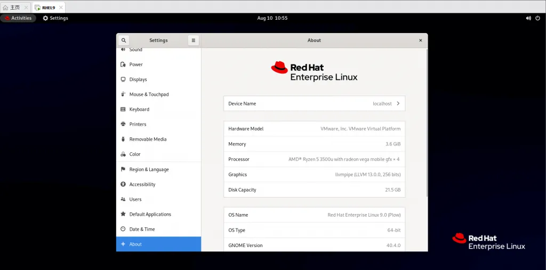Open the clock calendar Aug 10 10:55
546x270 pixels.
(272, 18)
